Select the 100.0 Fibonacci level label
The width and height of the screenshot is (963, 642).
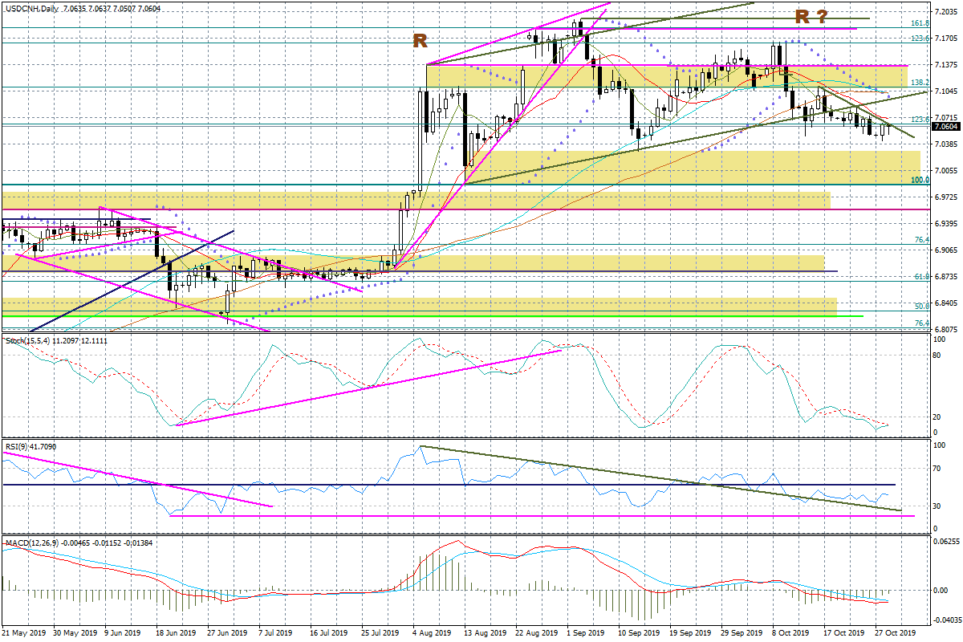click(920, 181)
